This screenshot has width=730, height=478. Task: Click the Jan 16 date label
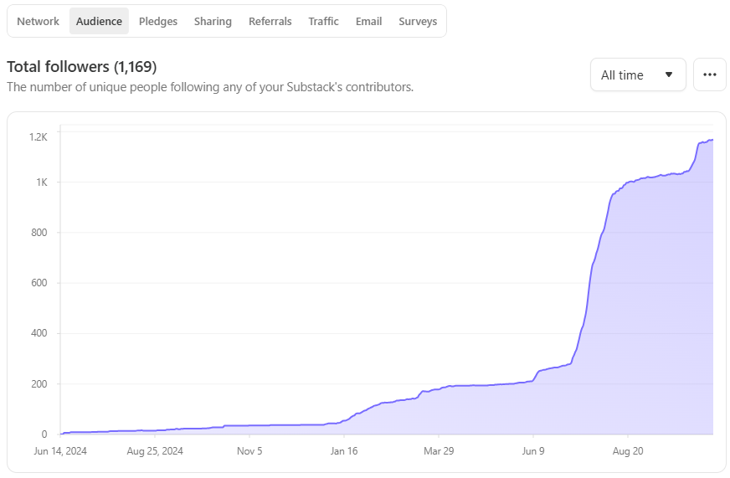pos(344,451)
